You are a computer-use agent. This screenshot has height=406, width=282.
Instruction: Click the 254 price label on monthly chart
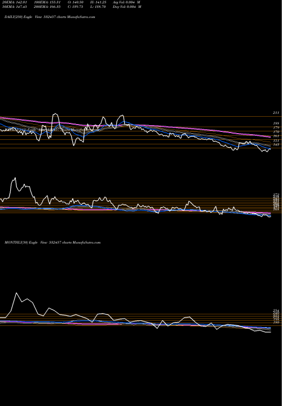[276, 311]
